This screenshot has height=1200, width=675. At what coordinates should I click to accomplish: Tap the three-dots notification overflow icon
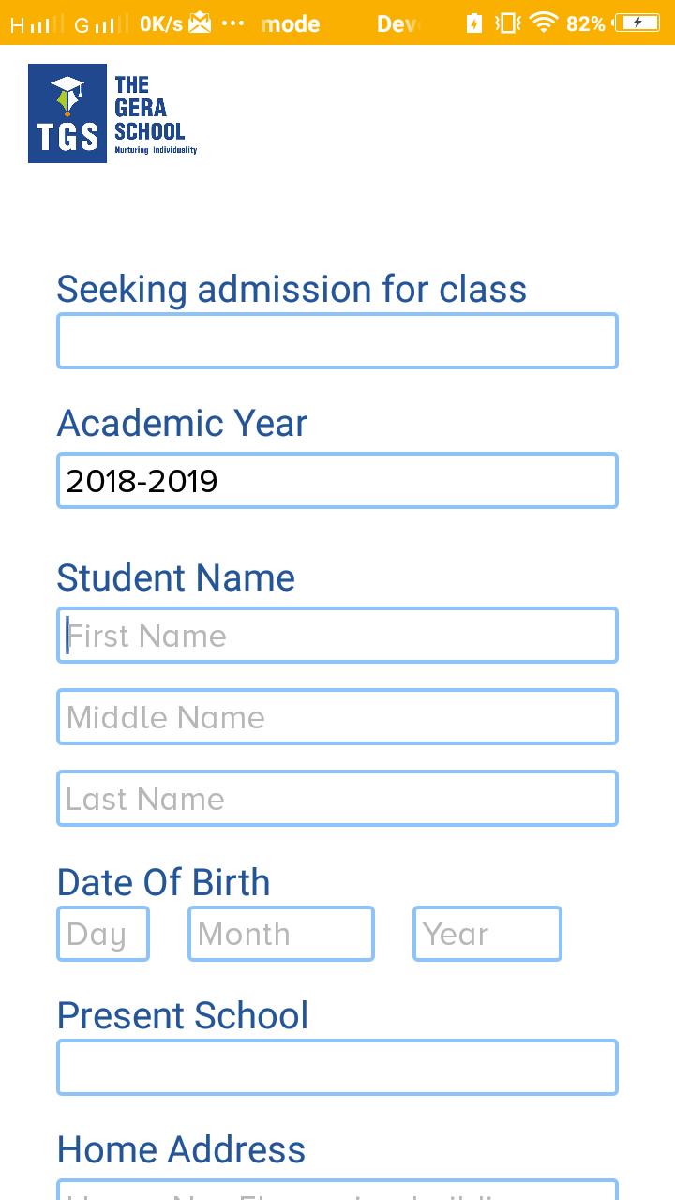tap(232, 22)
